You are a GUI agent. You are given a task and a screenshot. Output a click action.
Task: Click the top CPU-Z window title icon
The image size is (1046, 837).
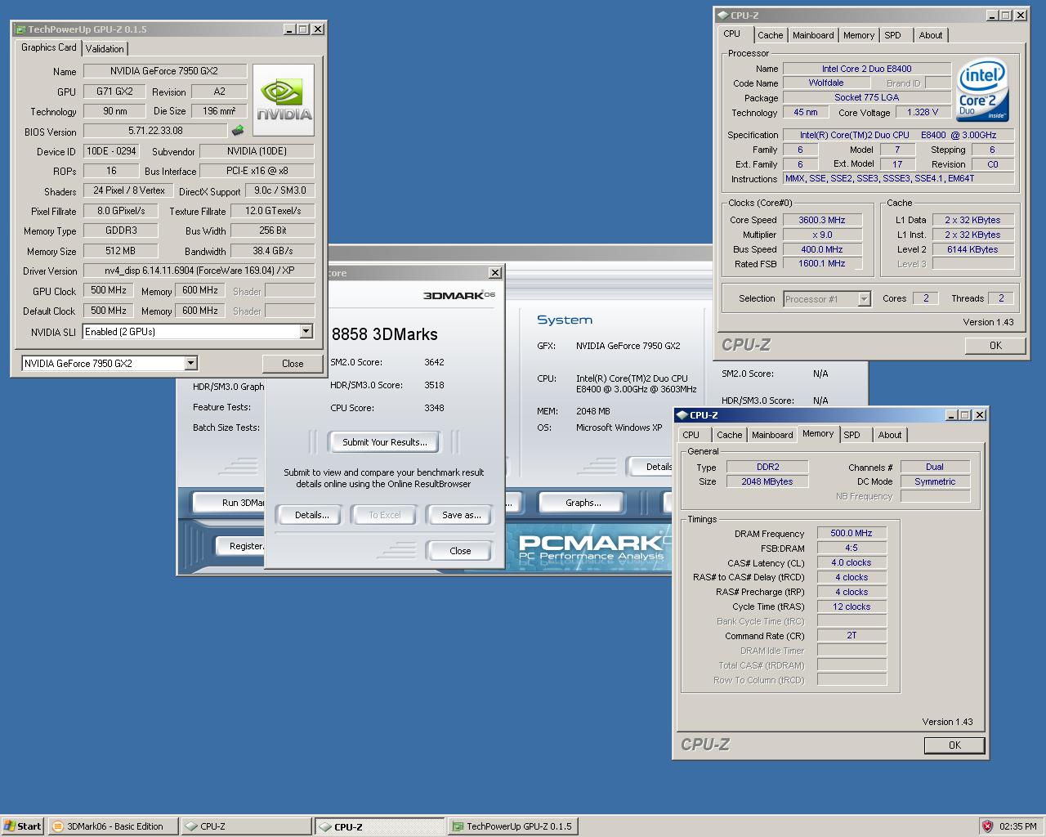coord(722,16)
